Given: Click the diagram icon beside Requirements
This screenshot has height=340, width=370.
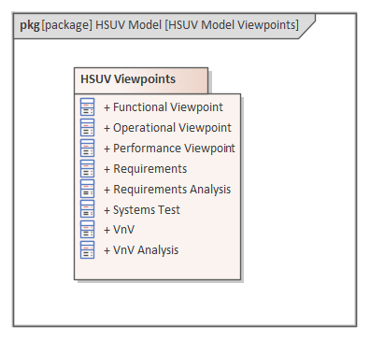Looking at the screenshot, I should pyautogui.click(x=87, y=168).
